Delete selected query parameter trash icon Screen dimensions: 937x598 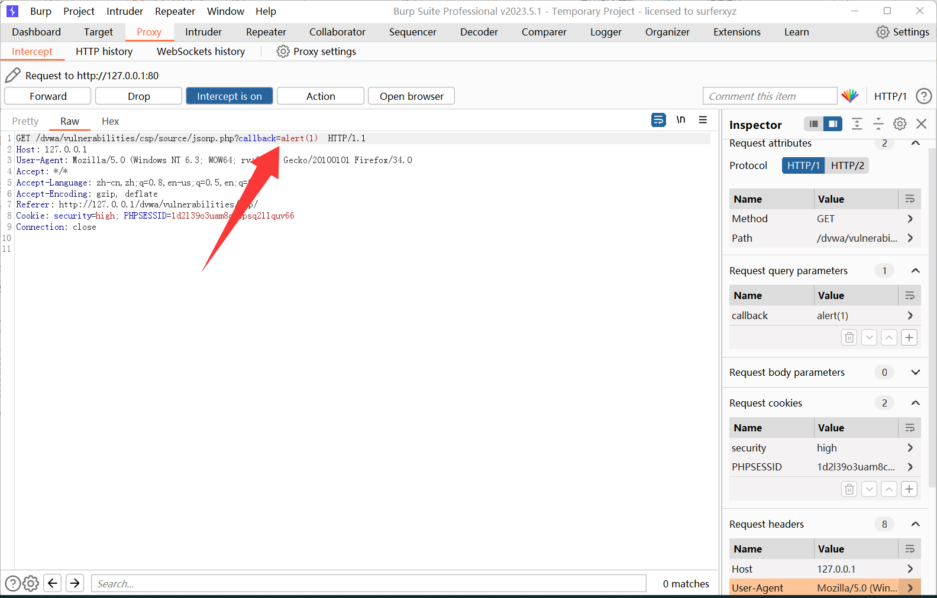849,337
